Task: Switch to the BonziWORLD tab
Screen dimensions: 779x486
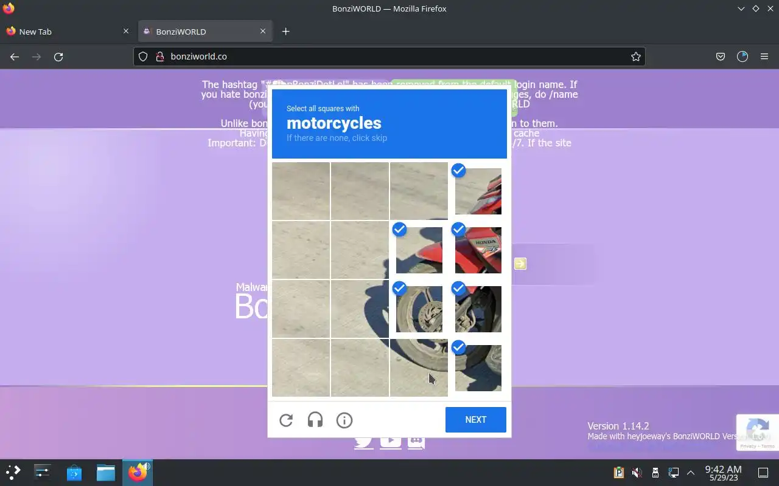Action: point(204,32)
